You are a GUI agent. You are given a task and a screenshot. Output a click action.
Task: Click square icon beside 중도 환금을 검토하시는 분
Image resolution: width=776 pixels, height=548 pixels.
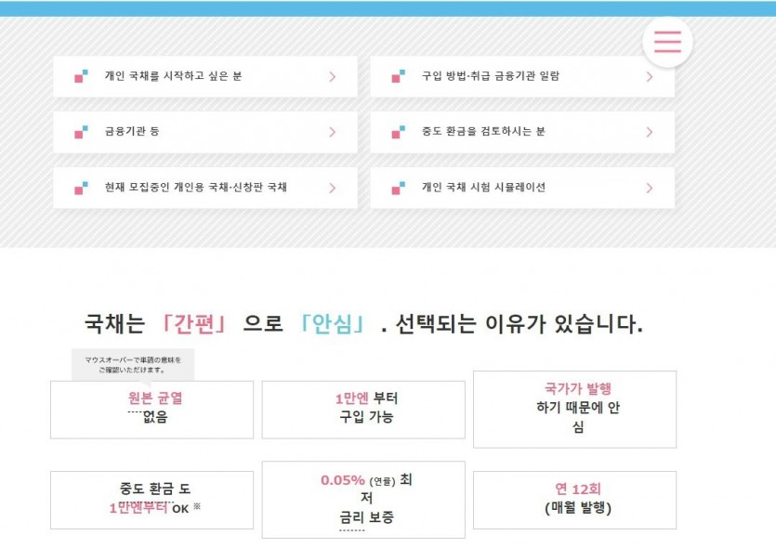click(x=399, y=132)
